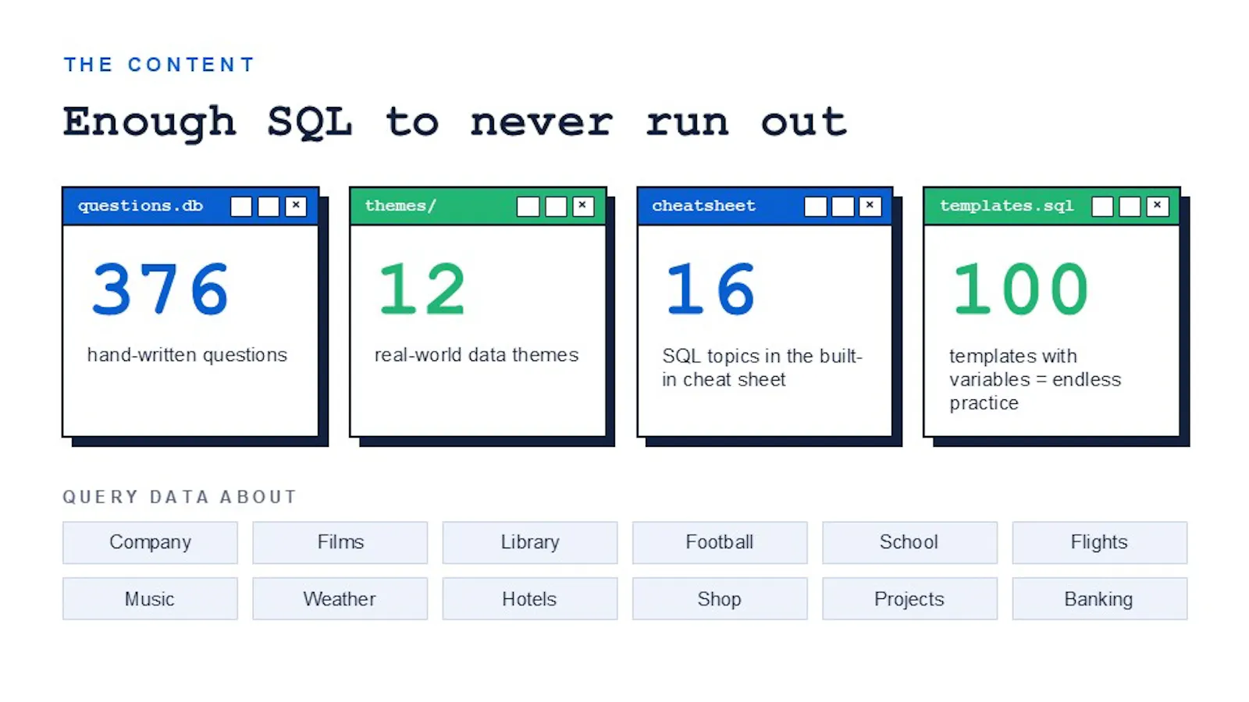Viewport: 1249px width, 702px height.
Task: Click the templates.sql window title
Action: (1007, 206)
